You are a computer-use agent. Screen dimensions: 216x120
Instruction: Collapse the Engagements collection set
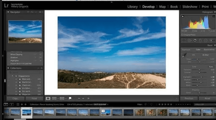tap(12, 76)
